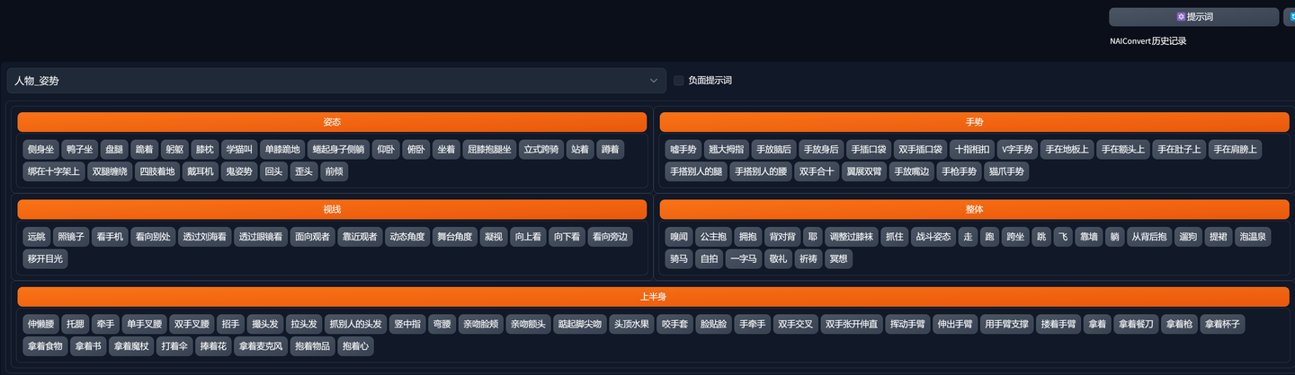Screen dimensions: 1295x375
Task: Click the 屈膝抱腿坐 tag
Action: (489, 150)
